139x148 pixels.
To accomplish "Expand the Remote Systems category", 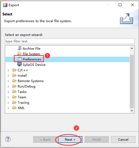I will [x=8, y=81].
